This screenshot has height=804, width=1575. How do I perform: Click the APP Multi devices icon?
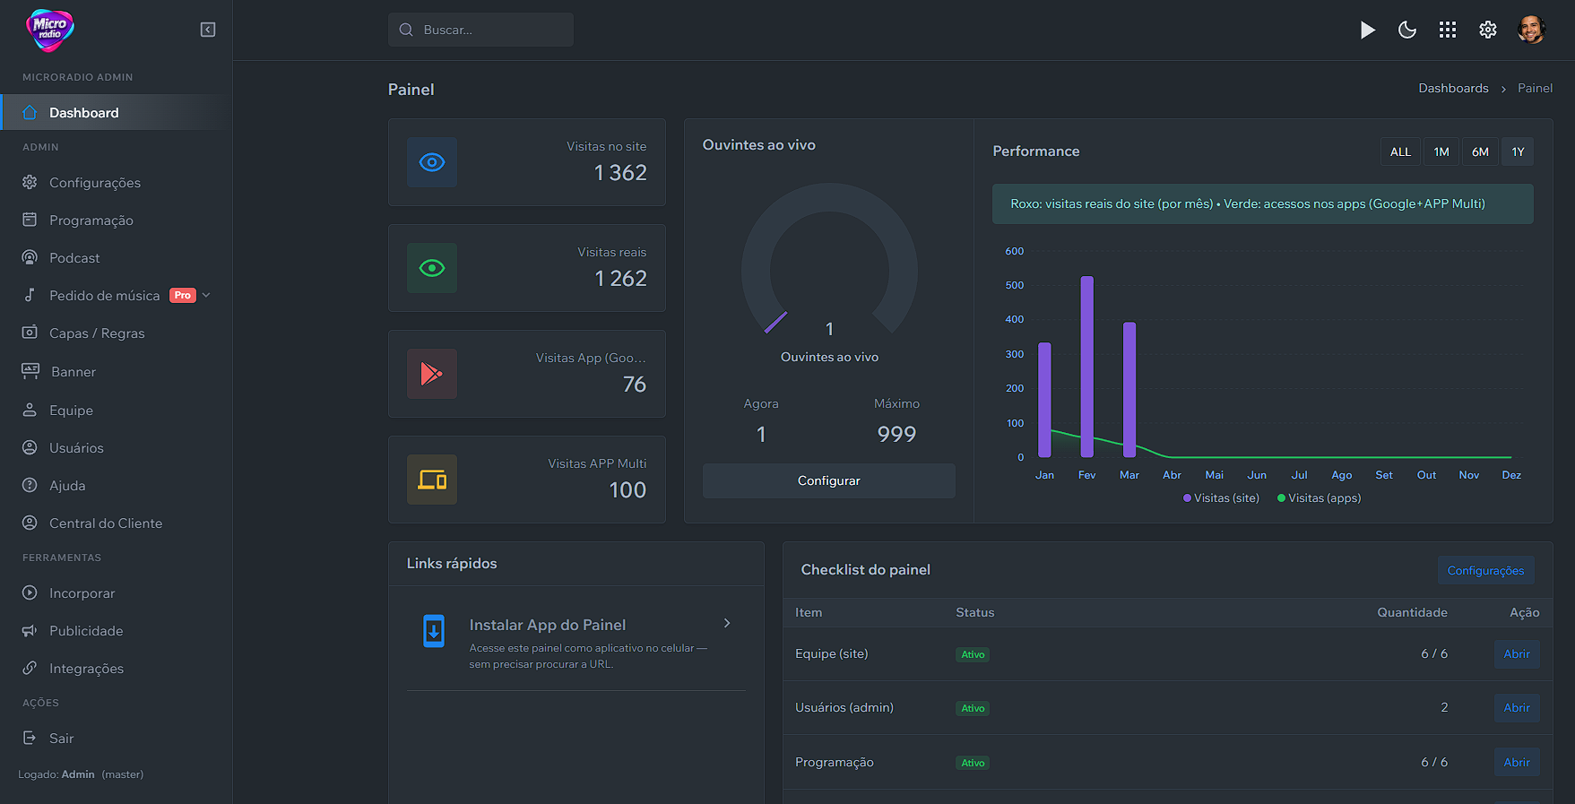[432, 480]
